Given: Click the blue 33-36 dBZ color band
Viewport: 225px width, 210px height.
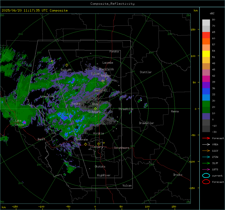Looking at the screenshot, I should tap(206, 91).
